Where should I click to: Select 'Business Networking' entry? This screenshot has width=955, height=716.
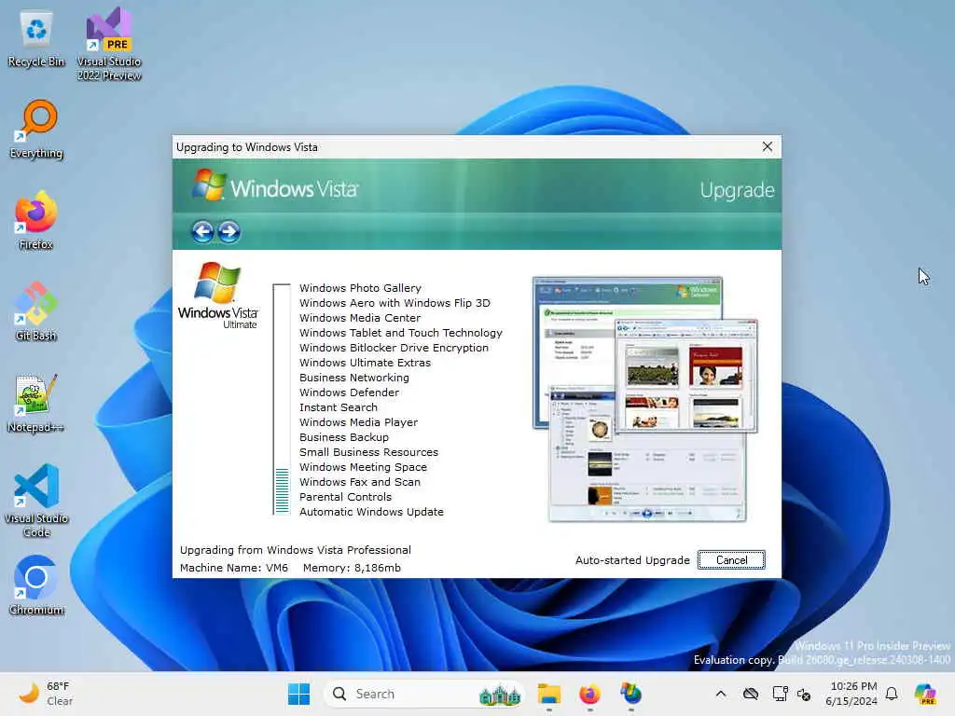[x=354, y=378]
